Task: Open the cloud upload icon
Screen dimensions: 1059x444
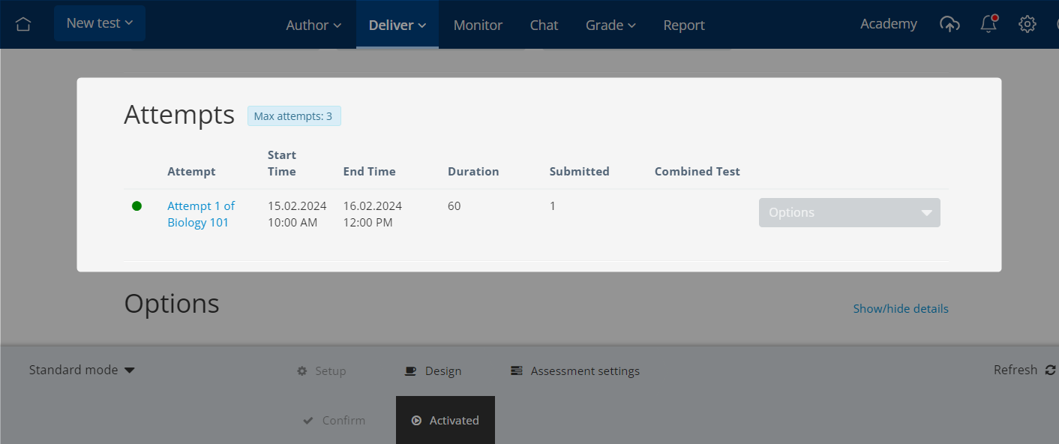Action: (x=949, y=24)
